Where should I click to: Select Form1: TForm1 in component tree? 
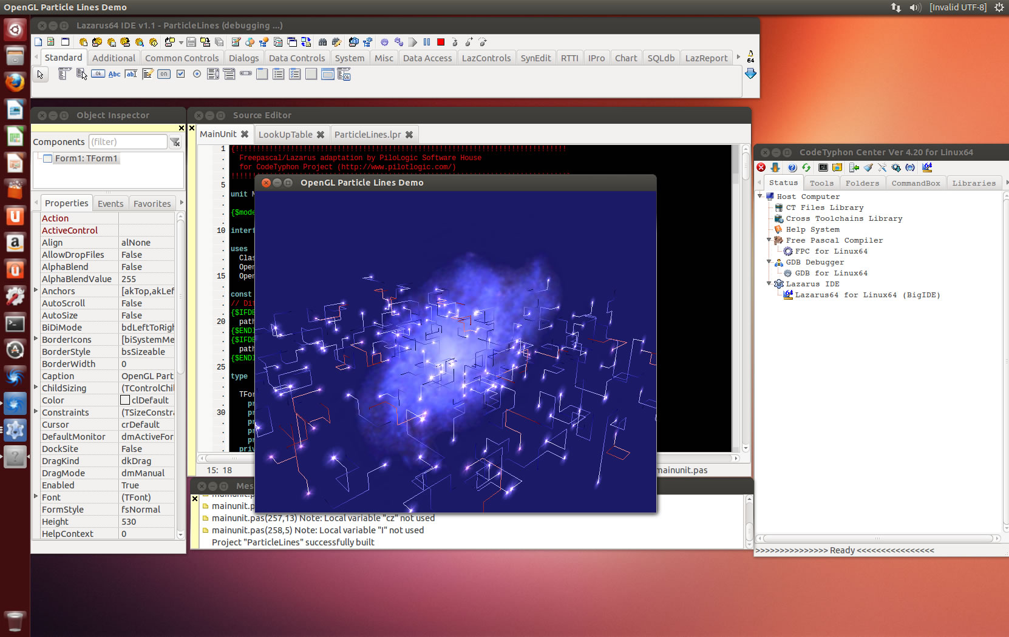coord(86,158)
